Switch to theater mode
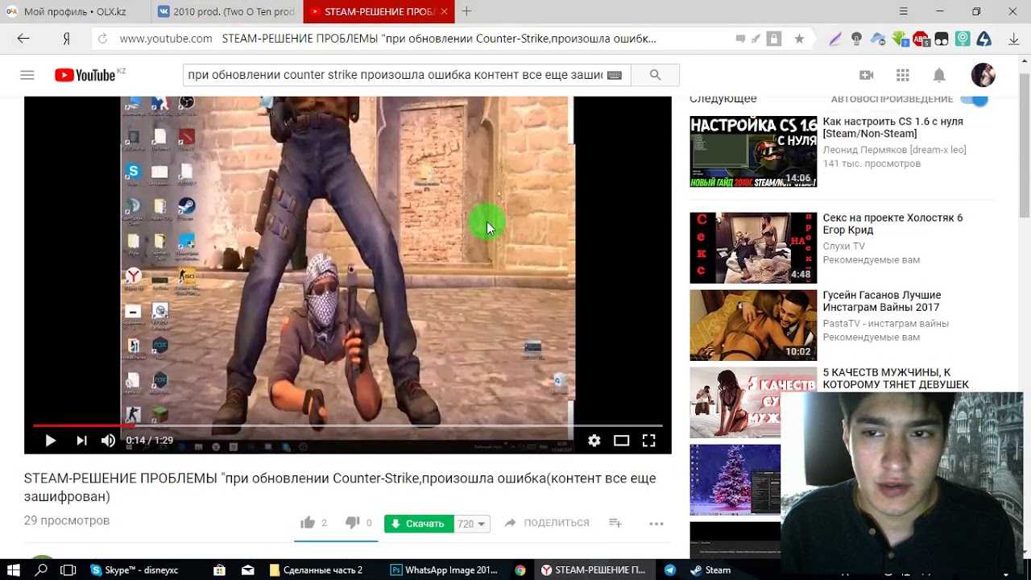 coord(621,441)
